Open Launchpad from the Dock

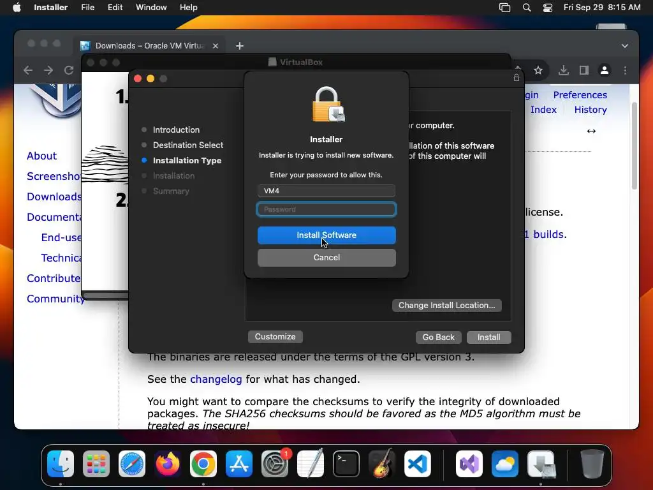96,464
